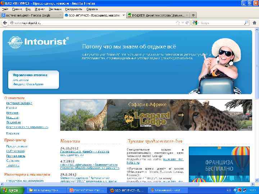This screenshot has width=259, height=194.
Task: Click the vertical scrollbar down arrow
Action: [257, 180]
